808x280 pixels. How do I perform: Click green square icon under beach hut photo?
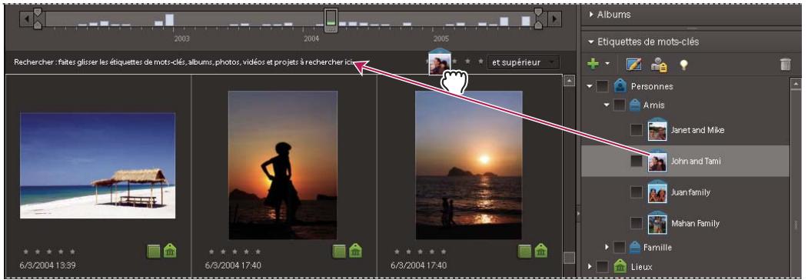153,251
